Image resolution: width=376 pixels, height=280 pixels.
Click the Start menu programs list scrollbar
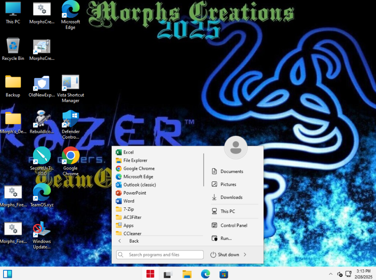(204, 170)
